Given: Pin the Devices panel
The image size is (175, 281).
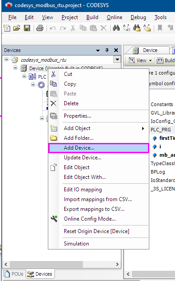Looking at the screenshot, I should (107, 50).
